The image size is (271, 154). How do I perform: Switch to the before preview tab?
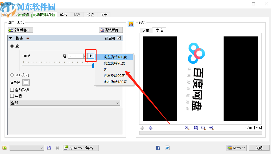pos(146,31)
